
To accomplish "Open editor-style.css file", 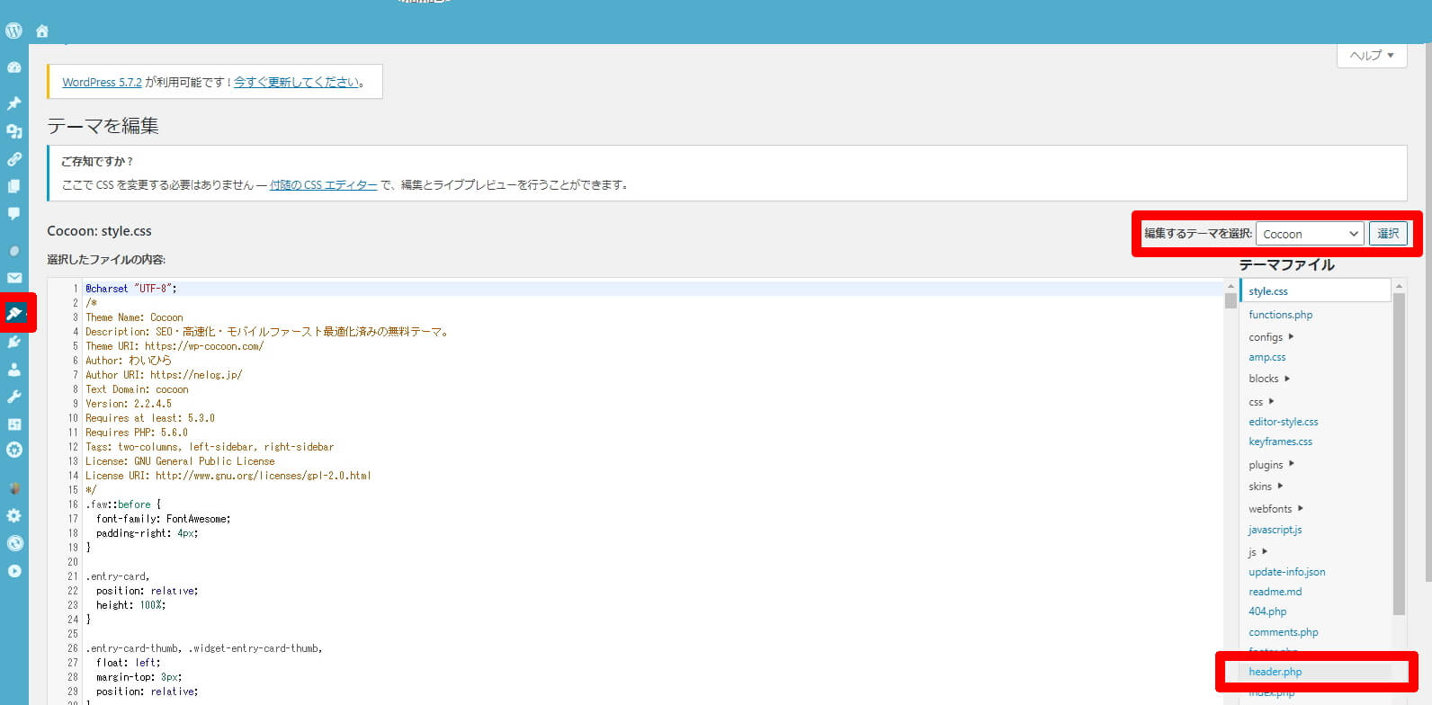I will tap(1283, 422).
